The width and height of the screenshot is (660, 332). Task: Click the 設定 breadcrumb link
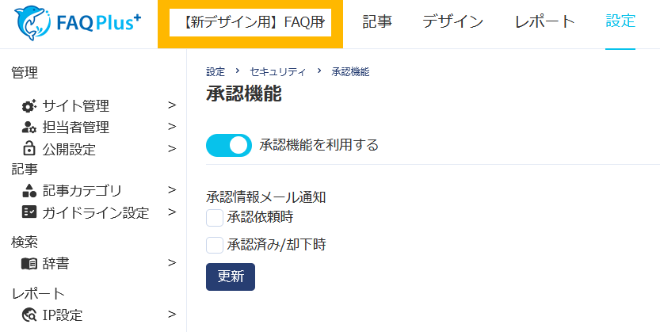(x=215, y=71)
